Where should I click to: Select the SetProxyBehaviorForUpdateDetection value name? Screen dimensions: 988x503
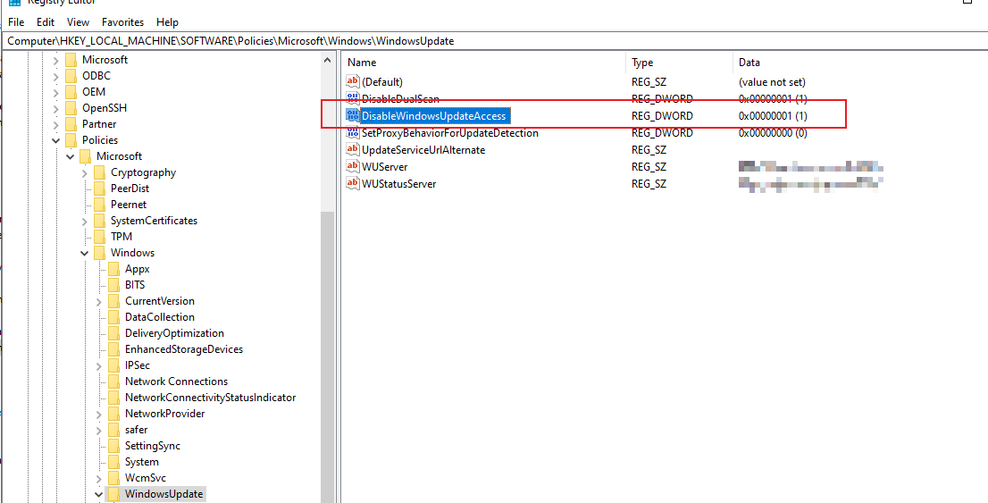pyautogui.click(x=450, y=133)
